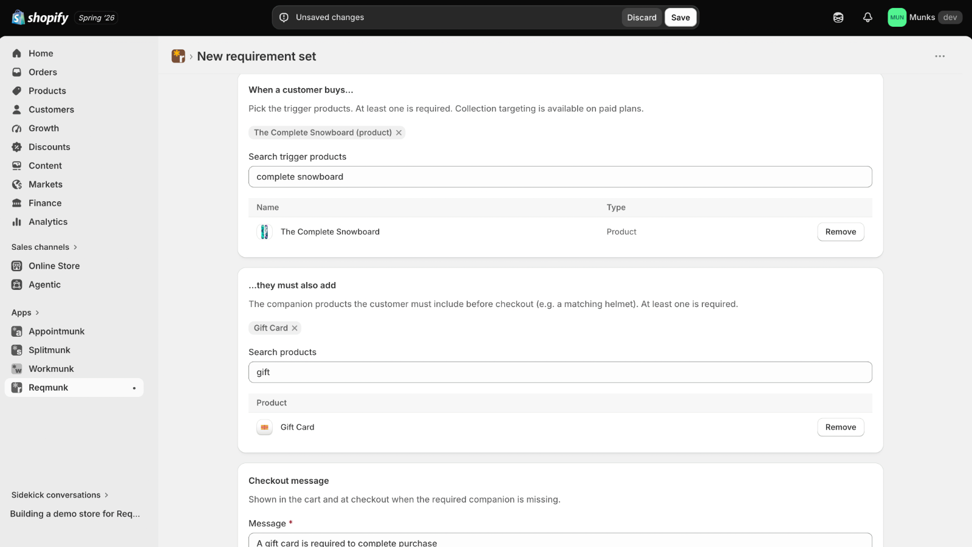The height and width of the screenshot is (547, 972).
Task: Click 'The Complete Snowboard' name in table
Action: click(330, 232)
